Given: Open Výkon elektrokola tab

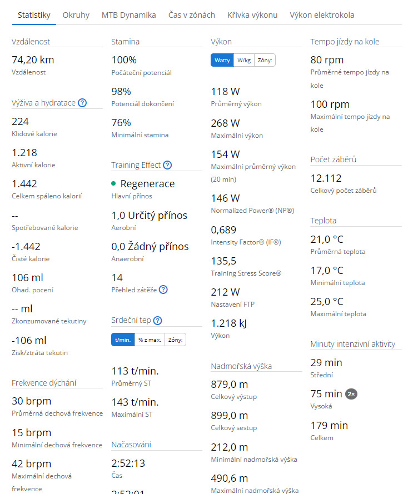Looking at the screenshot, I should (322, 15).
